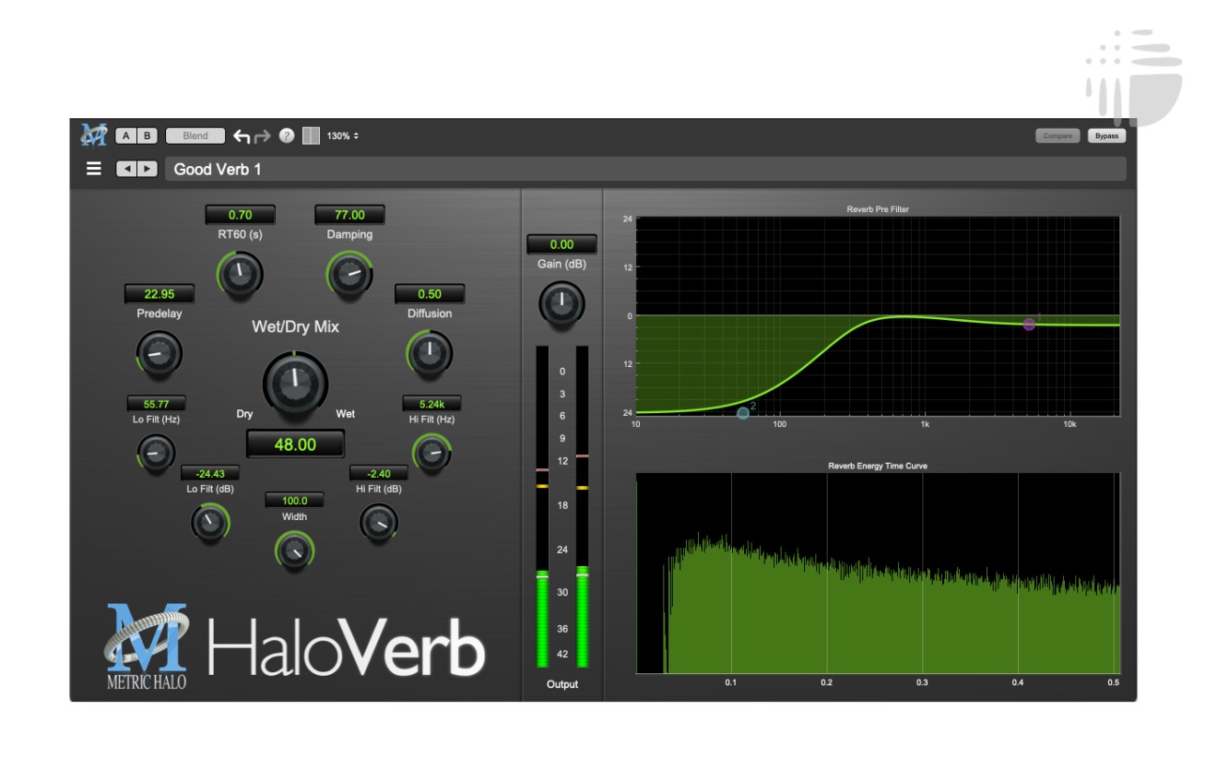Click the Dry label beside the mix knob
Image resolution: width=1217 pixels, height=781 pixels.
(x=244, y=414)
